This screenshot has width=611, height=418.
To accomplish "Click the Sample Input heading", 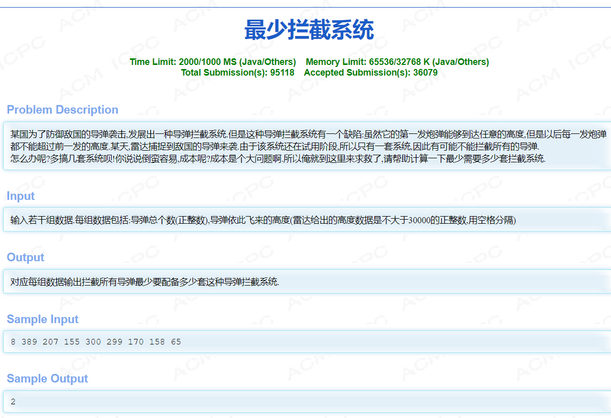I will tap(43, 320).
